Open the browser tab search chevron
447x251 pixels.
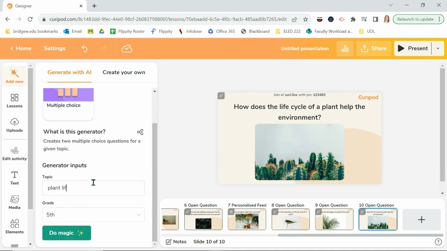(391, 5)
